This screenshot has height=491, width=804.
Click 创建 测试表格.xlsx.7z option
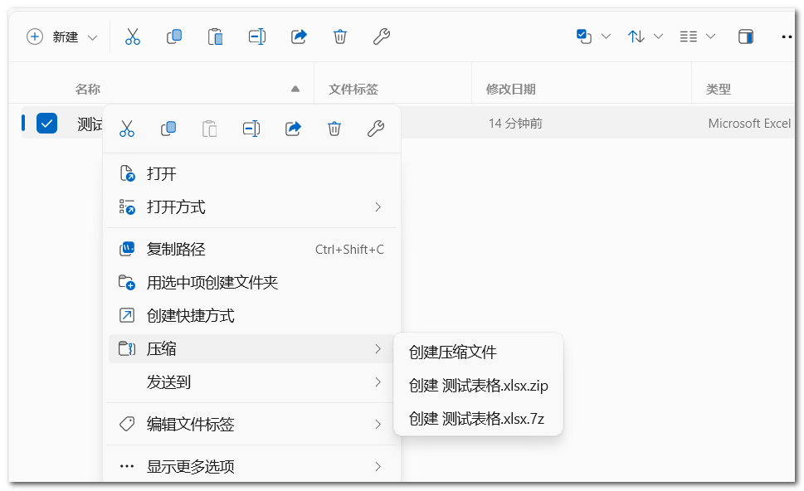(476, 419)
